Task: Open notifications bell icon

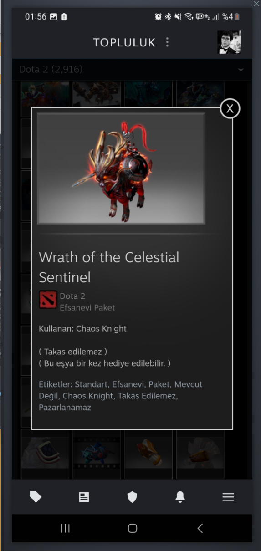Action: click(x=180, y=497)
